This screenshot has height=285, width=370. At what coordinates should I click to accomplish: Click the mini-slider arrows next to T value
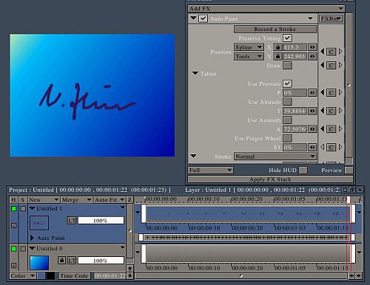312,111
